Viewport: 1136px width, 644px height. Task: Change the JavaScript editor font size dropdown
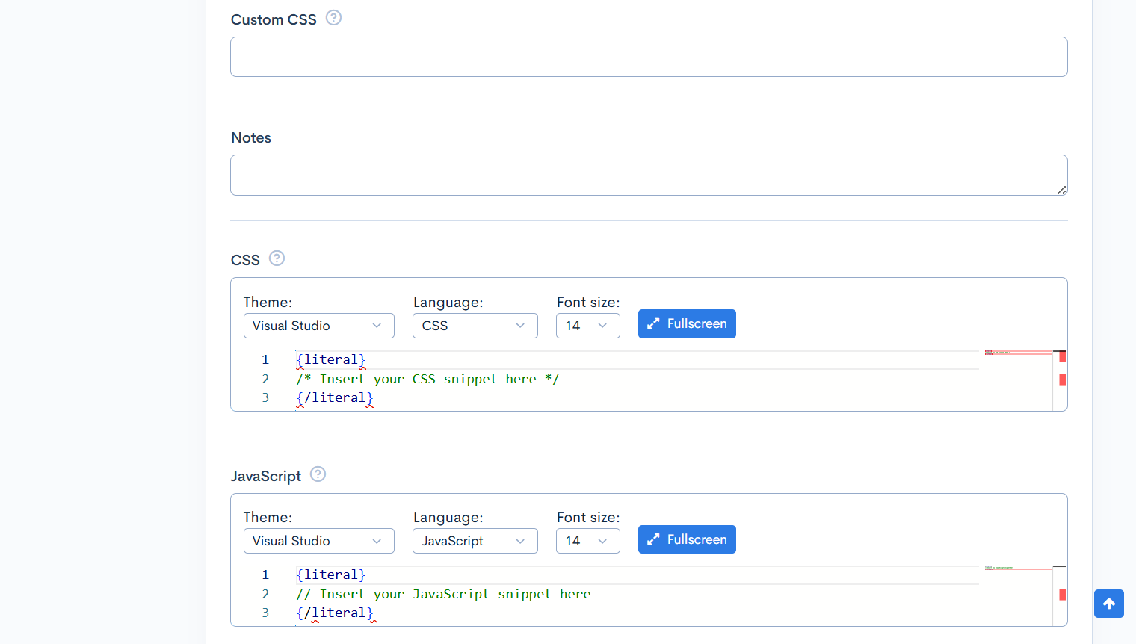587,541
